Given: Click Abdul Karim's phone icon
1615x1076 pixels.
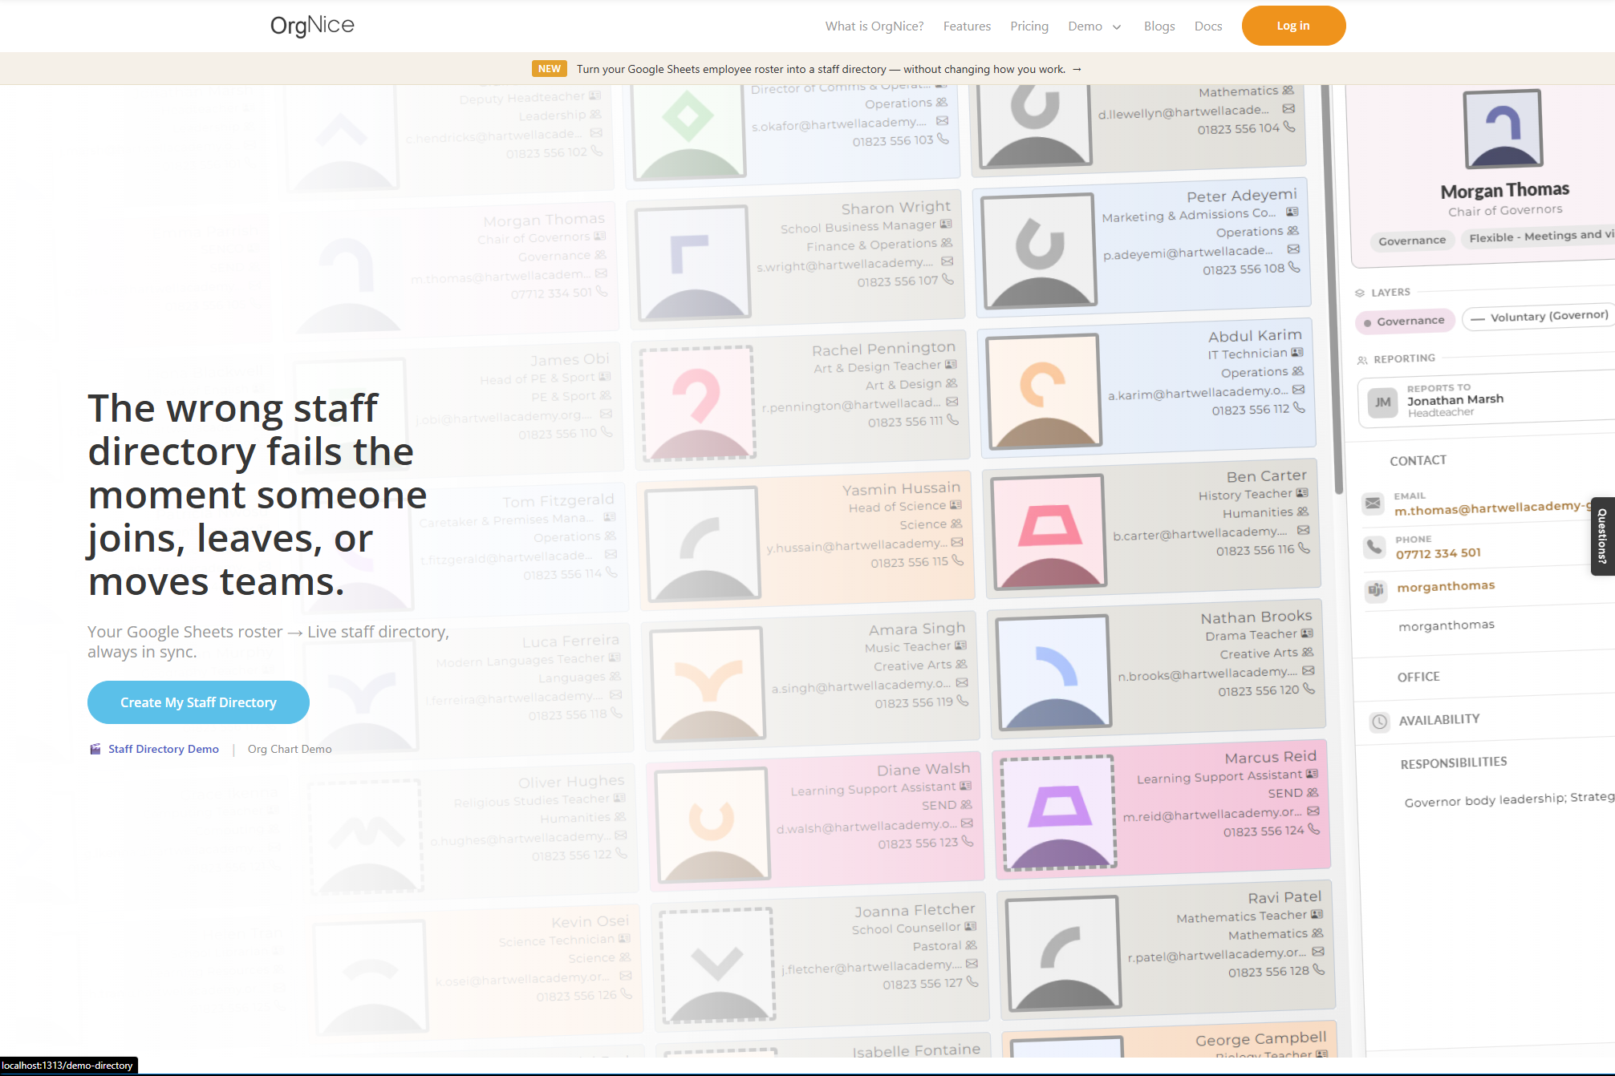Looking at the screenshot, I should pyautogui.click(x=1299, y=408).
